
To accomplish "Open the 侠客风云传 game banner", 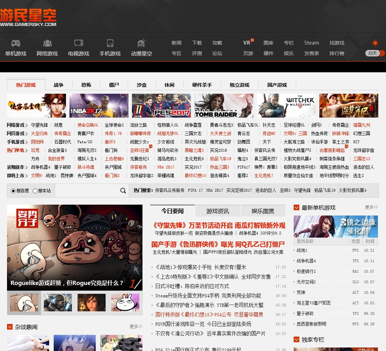I will point(36,106).
